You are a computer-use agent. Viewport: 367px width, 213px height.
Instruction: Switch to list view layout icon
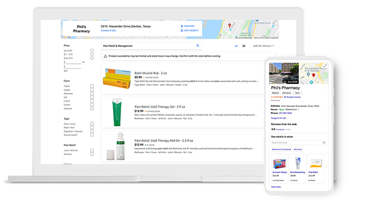point(236,46)
